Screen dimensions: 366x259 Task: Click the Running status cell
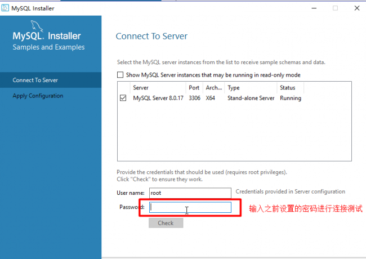(291, 98)
